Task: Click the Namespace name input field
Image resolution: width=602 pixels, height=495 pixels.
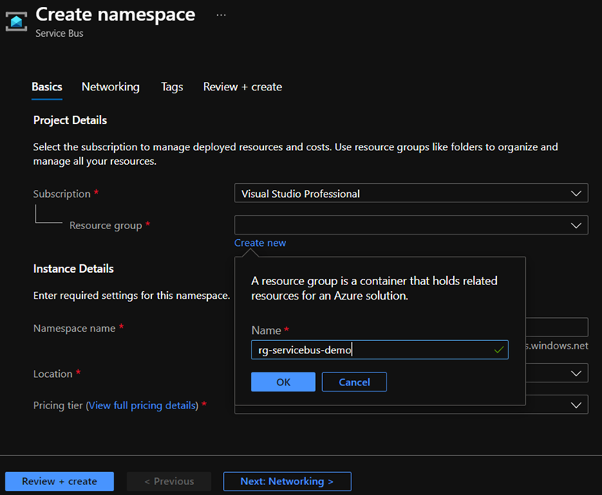Action: tap(557, 327)
